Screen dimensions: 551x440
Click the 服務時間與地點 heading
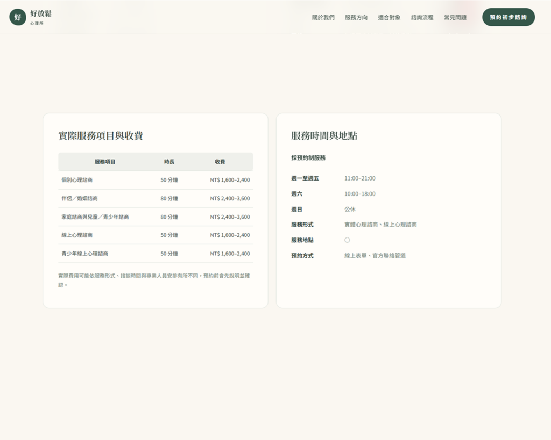click(x=324, y=136)
